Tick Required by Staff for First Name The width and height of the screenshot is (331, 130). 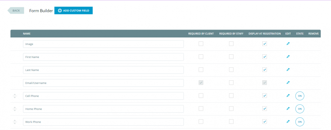[x=231, y=57]
